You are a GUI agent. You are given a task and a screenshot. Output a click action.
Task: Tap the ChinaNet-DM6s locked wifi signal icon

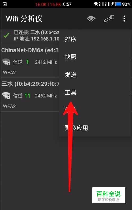(x=6, y=62)
